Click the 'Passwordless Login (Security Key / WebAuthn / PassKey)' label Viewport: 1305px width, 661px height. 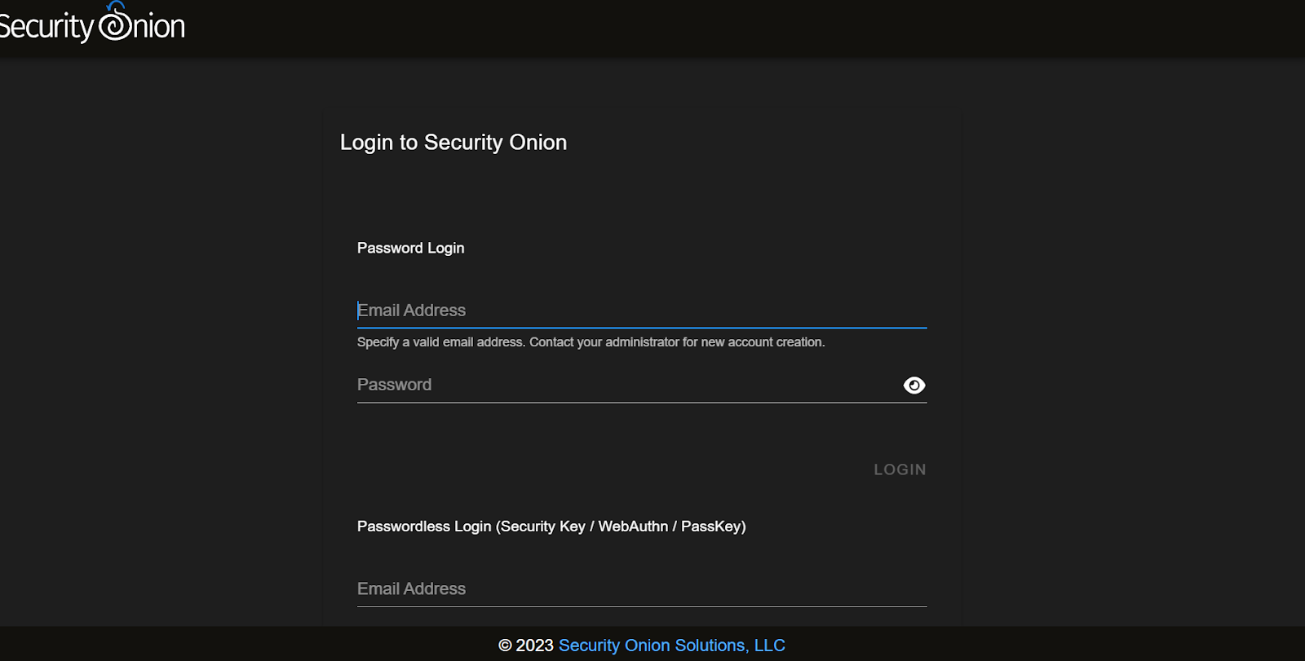pos(551,527)
